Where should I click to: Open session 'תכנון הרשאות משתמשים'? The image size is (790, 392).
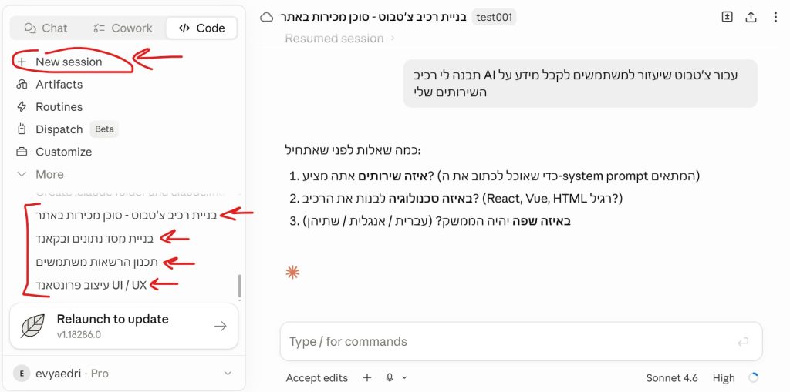coord(97,262)
